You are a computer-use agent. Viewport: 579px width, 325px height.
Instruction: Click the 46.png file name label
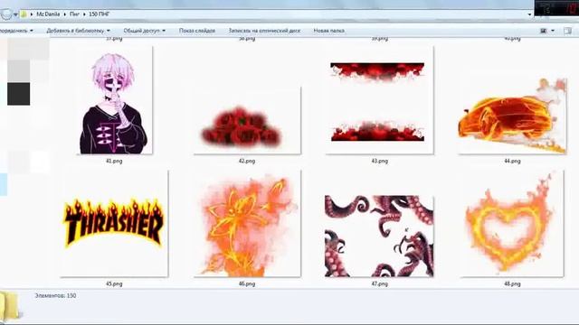pyautogui.click(x=247, y=283)
